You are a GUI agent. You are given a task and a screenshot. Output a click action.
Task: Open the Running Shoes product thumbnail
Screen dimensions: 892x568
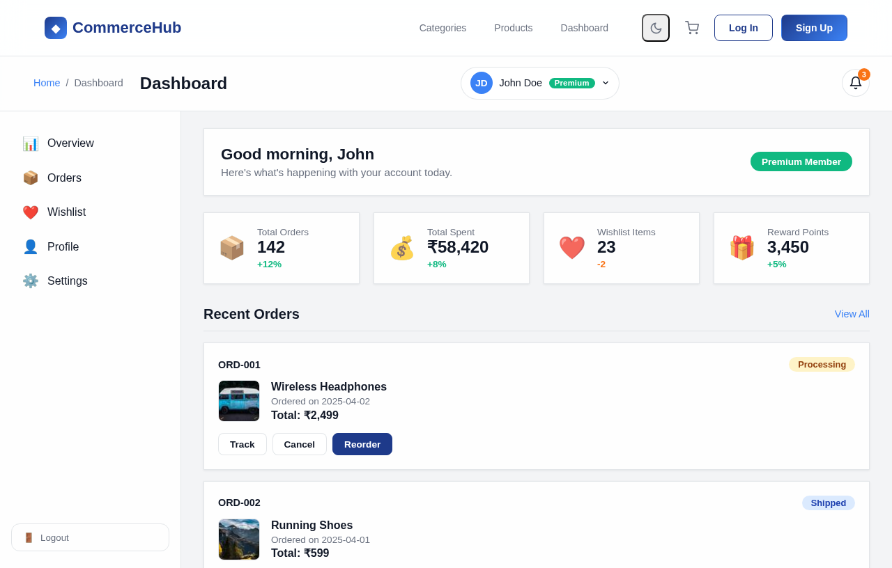click(239, 539)
